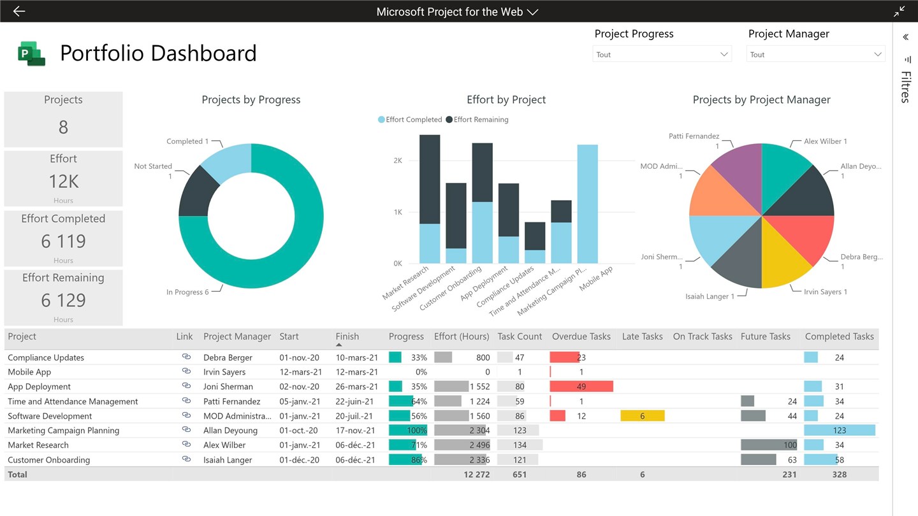Open link icon for Mobile App
This screenshot has width=918, height=516.
(x=186, y=371)
